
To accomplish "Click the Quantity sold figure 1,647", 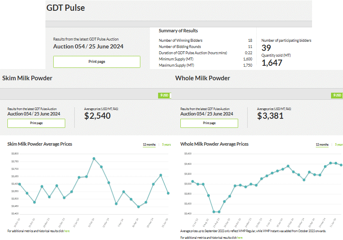I will (272, 63).
